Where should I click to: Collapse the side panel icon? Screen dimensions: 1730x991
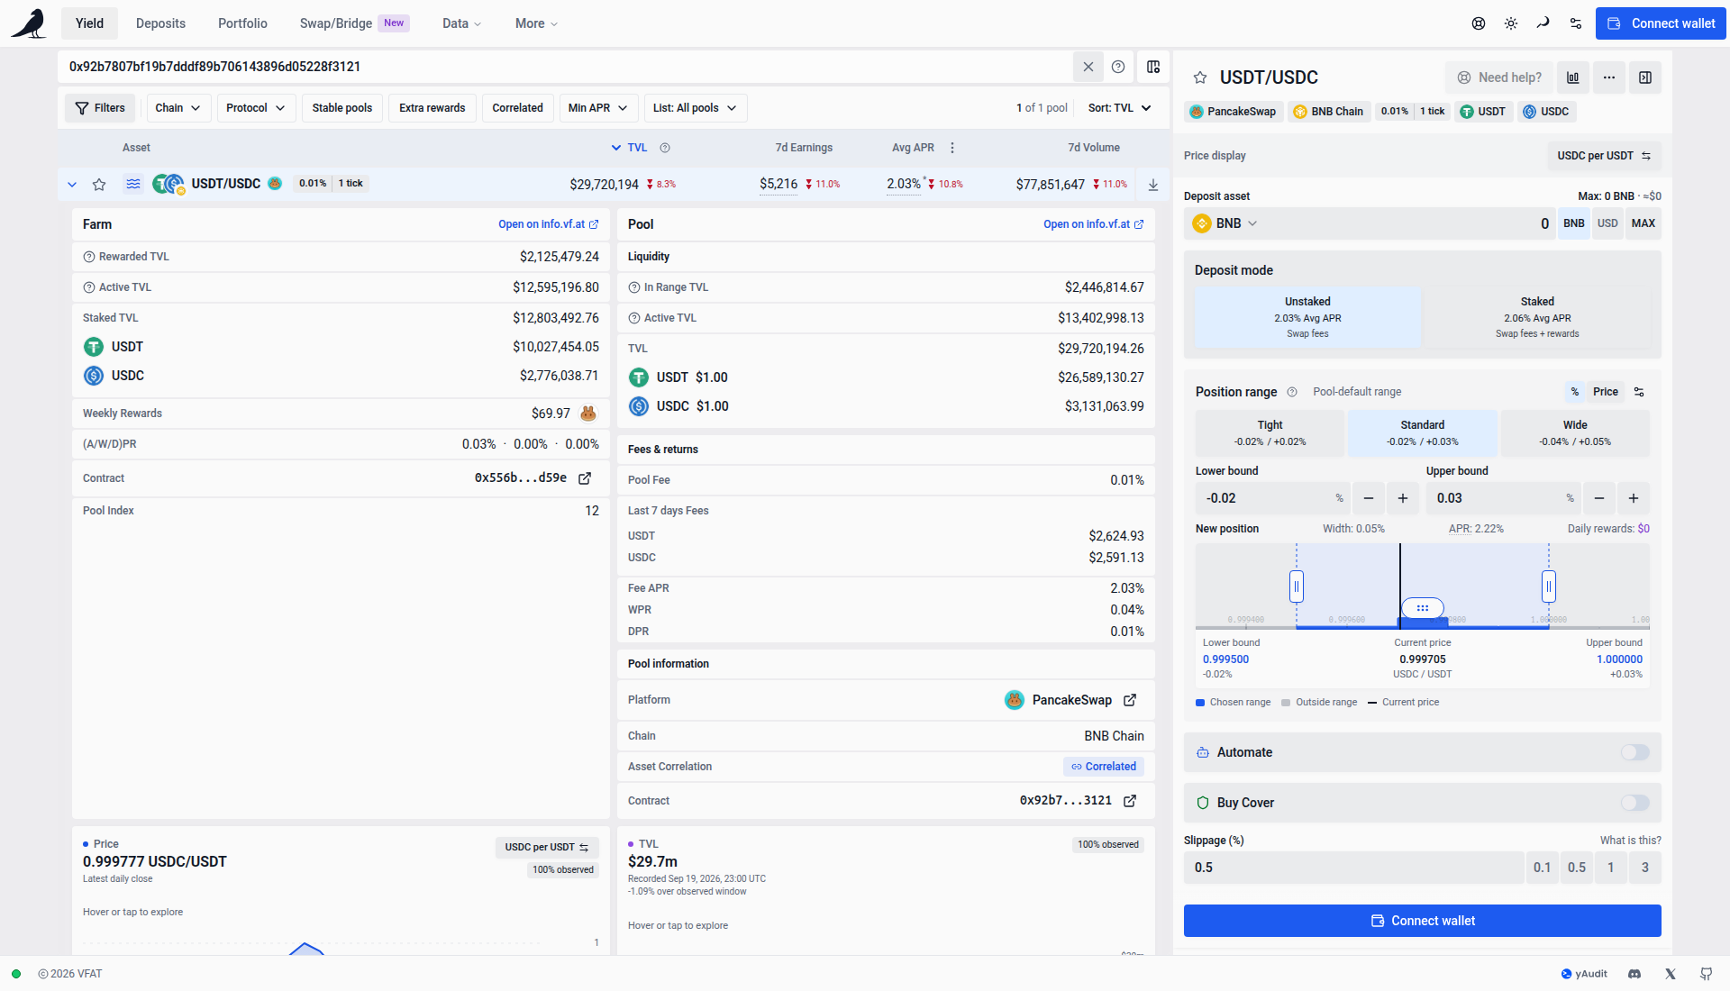(1645, 77)
